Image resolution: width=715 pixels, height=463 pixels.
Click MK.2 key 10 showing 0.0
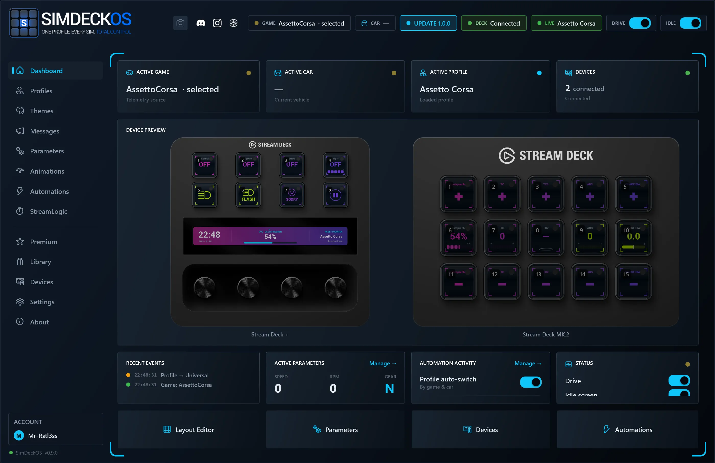(x=633, y=238)
